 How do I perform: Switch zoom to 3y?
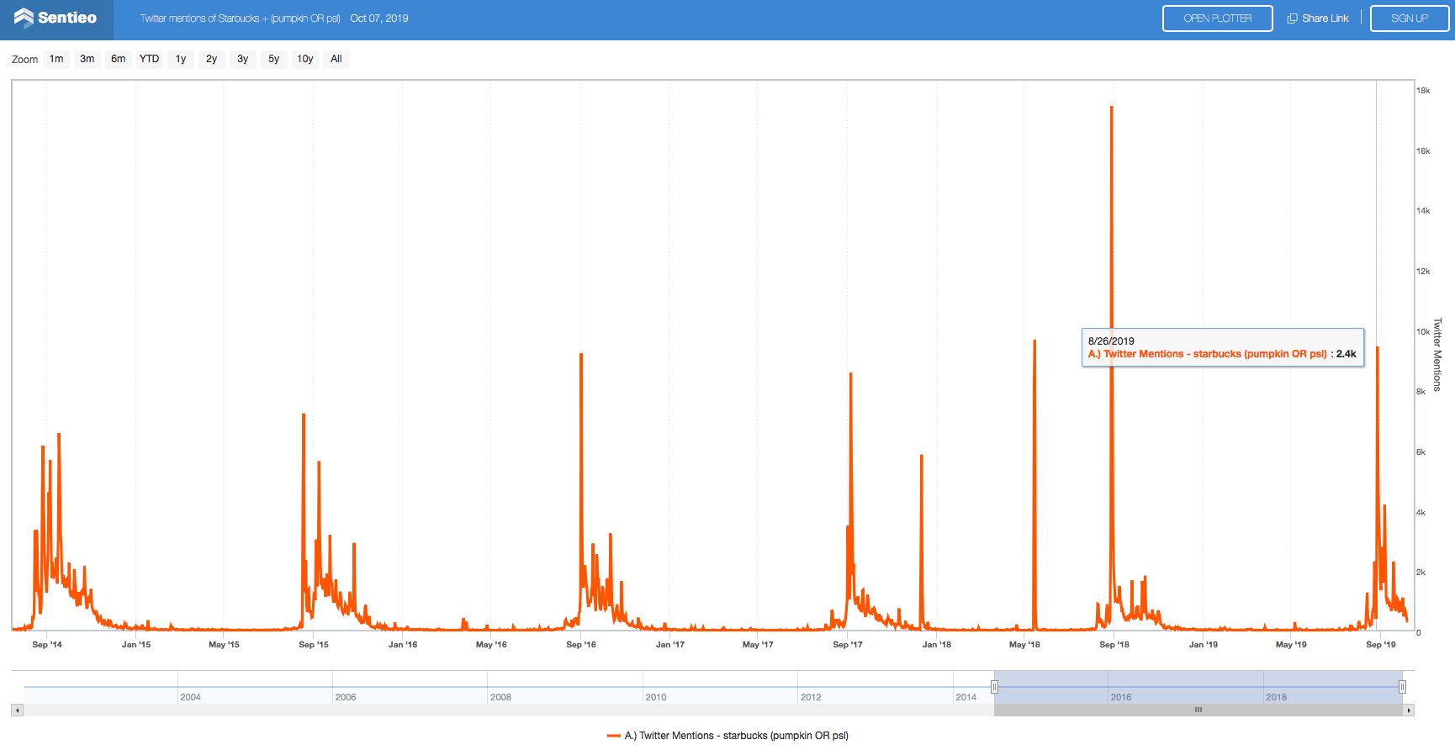point(243,59)
